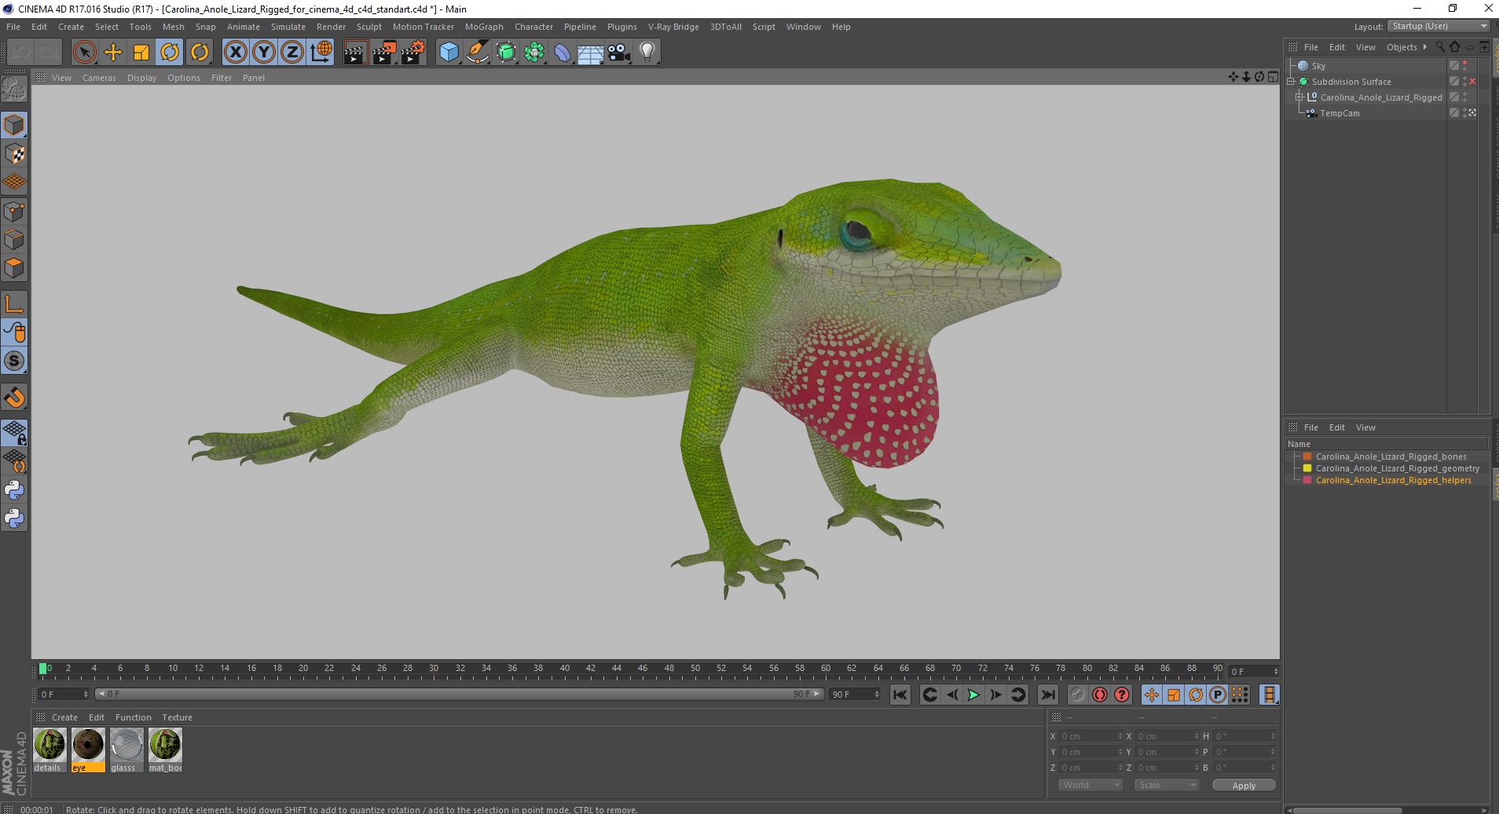Toggle record active objects button
Image resolution: width=1499 pixels, height=814 pixels.
[1078, 695]
